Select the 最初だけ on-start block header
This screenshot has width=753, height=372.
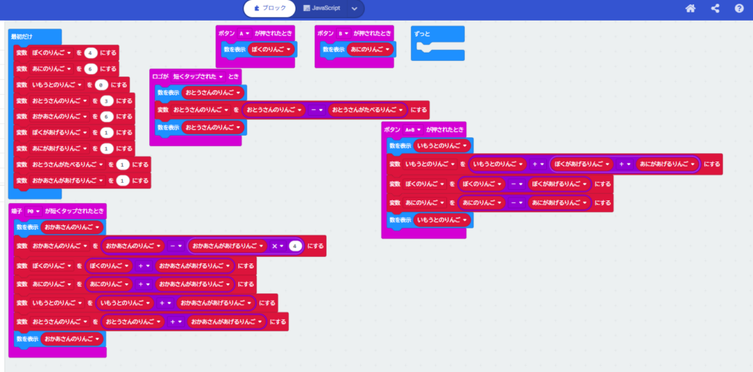coord(35,37)
